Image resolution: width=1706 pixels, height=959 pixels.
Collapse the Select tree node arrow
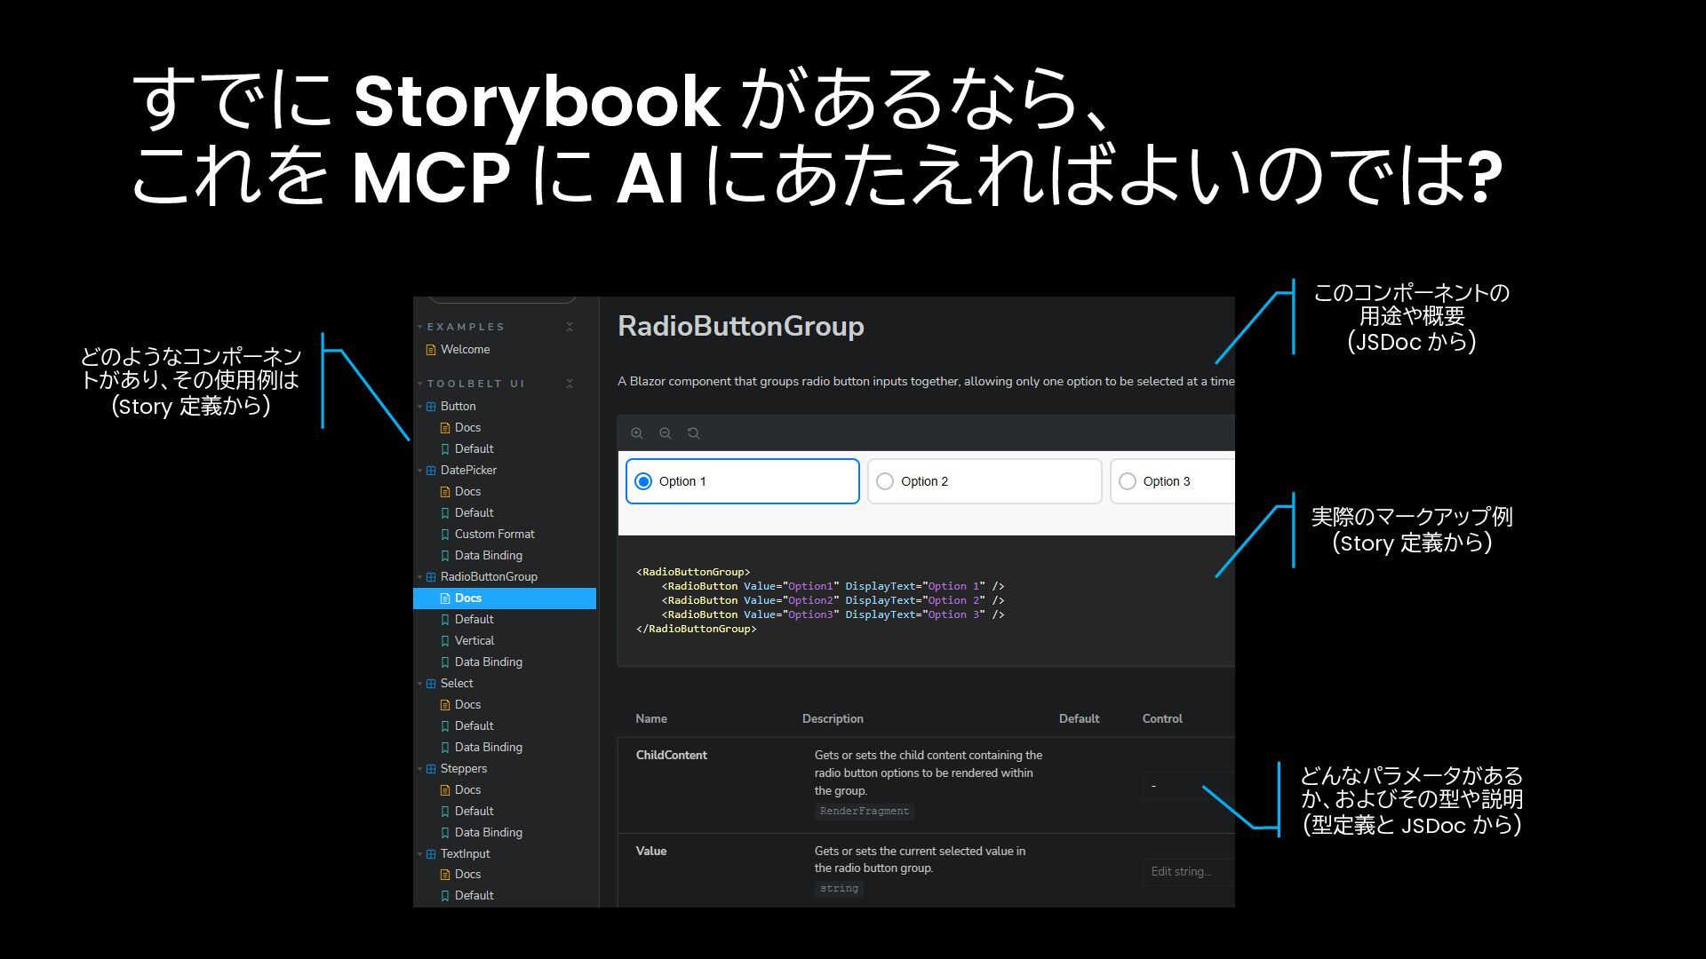tap(420, 684)
